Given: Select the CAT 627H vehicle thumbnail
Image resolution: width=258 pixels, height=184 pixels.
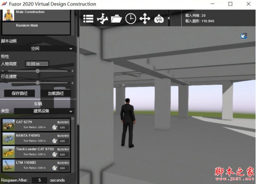Looking at the screenshot, I should click(9, 125).
